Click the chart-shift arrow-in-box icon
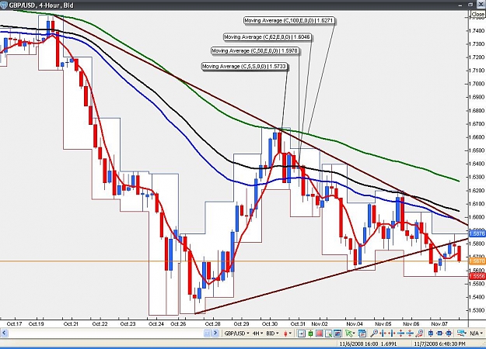 [x=301, y=333]
